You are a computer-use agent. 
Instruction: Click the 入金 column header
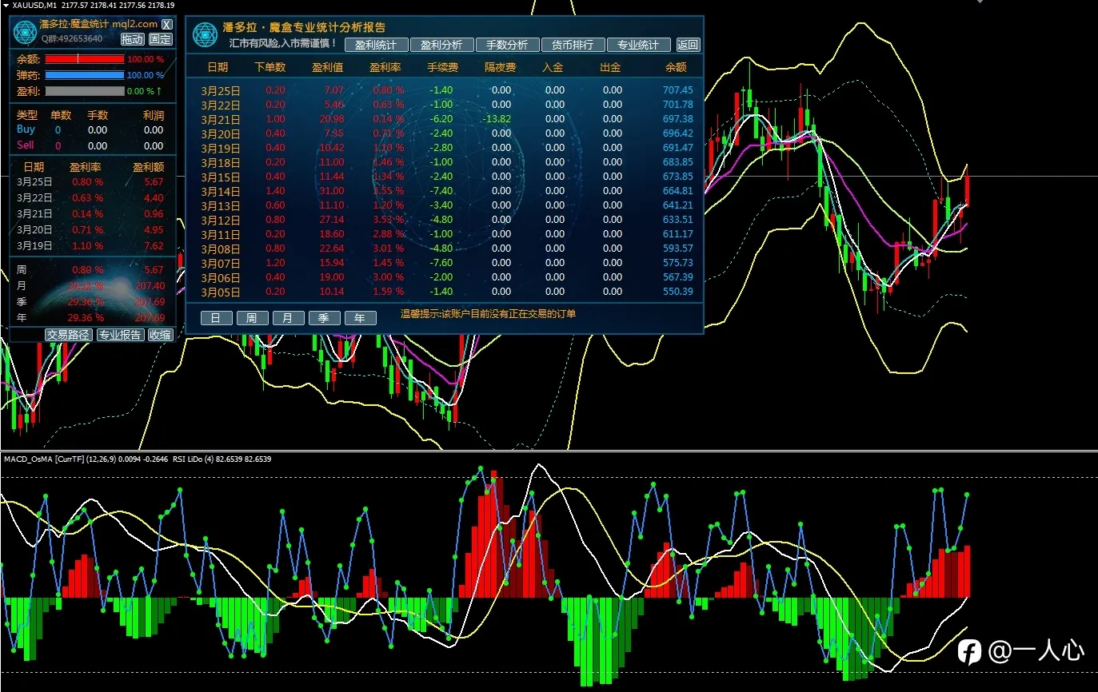pos(553,67)
